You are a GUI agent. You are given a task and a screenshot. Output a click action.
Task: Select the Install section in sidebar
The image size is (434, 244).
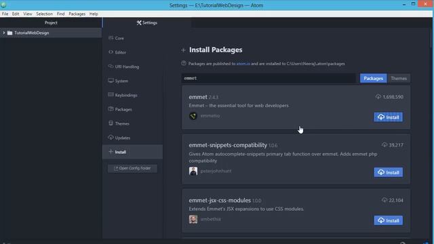click(132, 152)
